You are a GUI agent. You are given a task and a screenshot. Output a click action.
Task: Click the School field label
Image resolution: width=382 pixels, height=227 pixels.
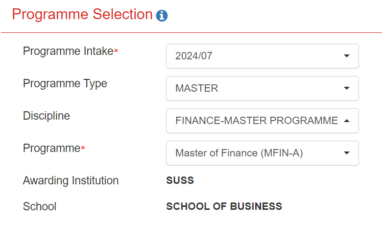40,206
